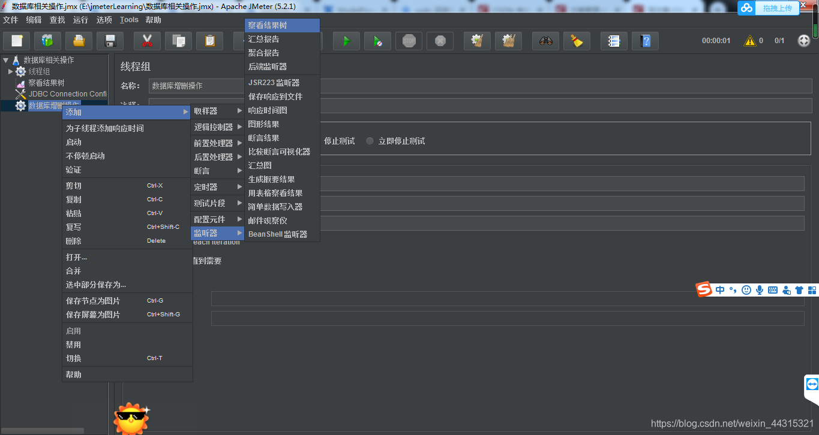Viewport: 819px width, 435px height.
Task: Click the tree panel horizontal scrollbar
Action: coord(42,430)
